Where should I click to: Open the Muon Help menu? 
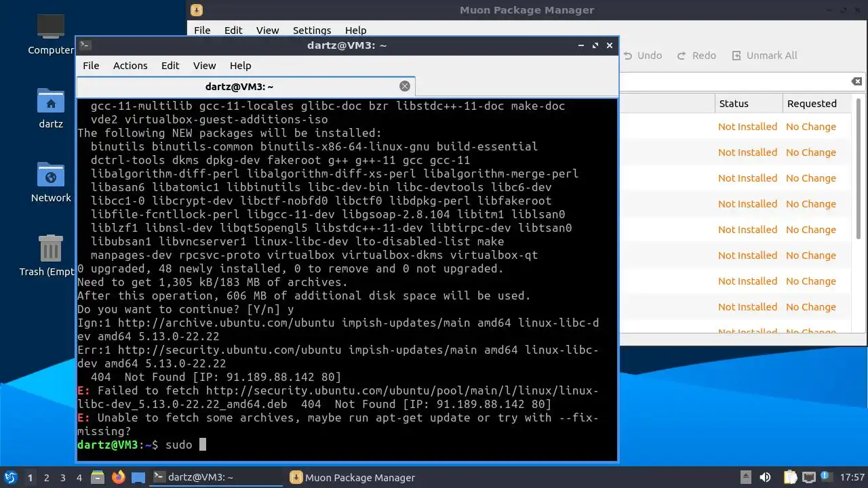[x=355, y=30]
